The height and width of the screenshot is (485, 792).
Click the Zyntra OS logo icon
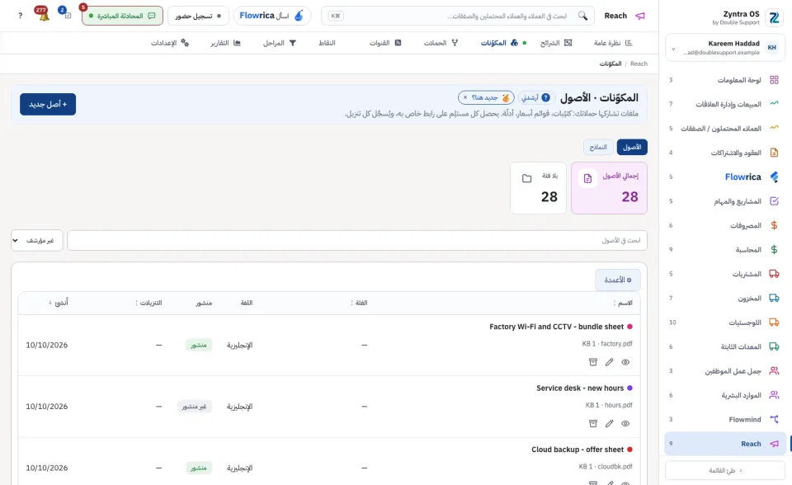[x=774, y=17]
